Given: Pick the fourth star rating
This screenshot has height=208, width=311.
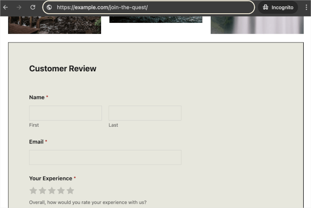Looking at the screenshot, I should pos(61,191).
